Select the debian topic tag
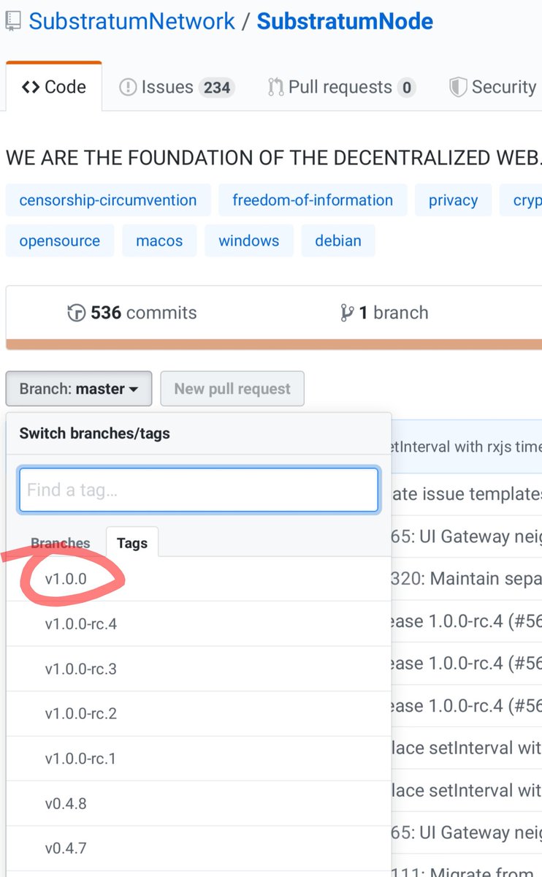The width and height of the screenshot is (542, 877). (x=338, y=240)
